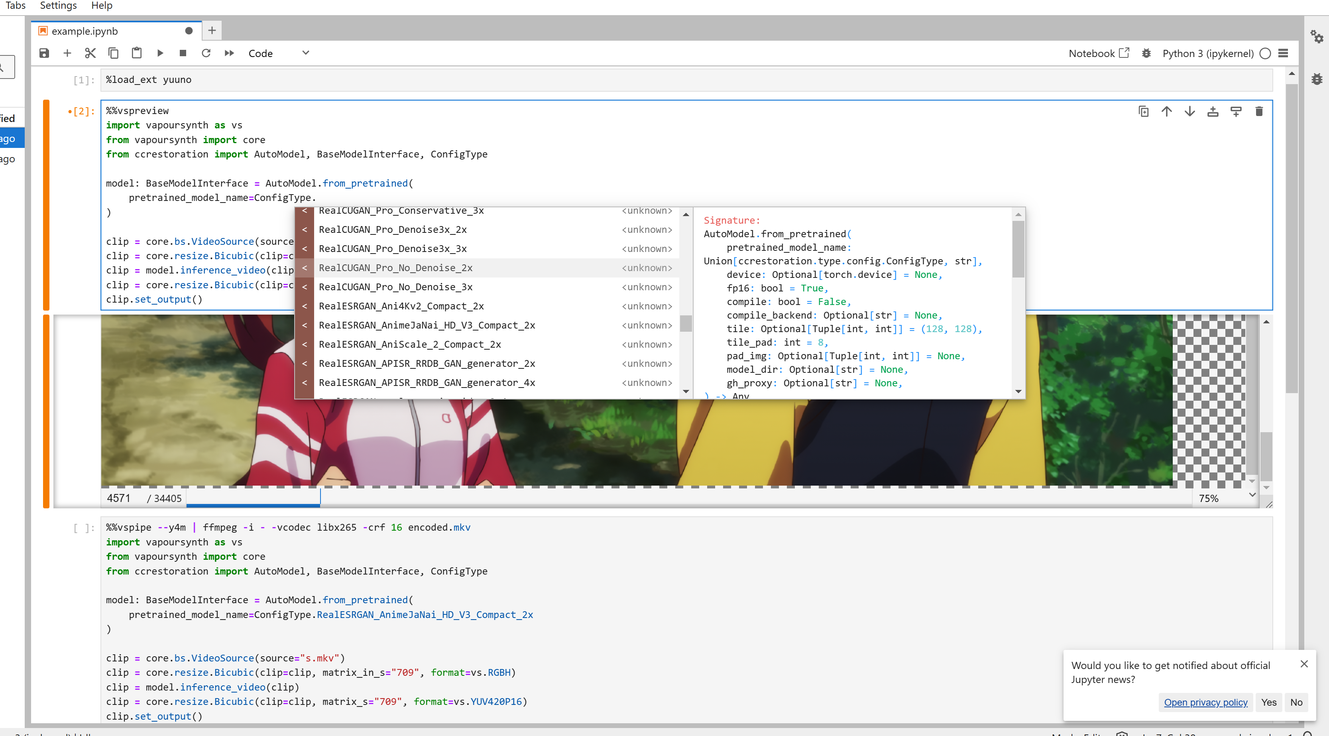
Task: Dismiss the Jupyter news notification
Action: (x=1304, y=664)
